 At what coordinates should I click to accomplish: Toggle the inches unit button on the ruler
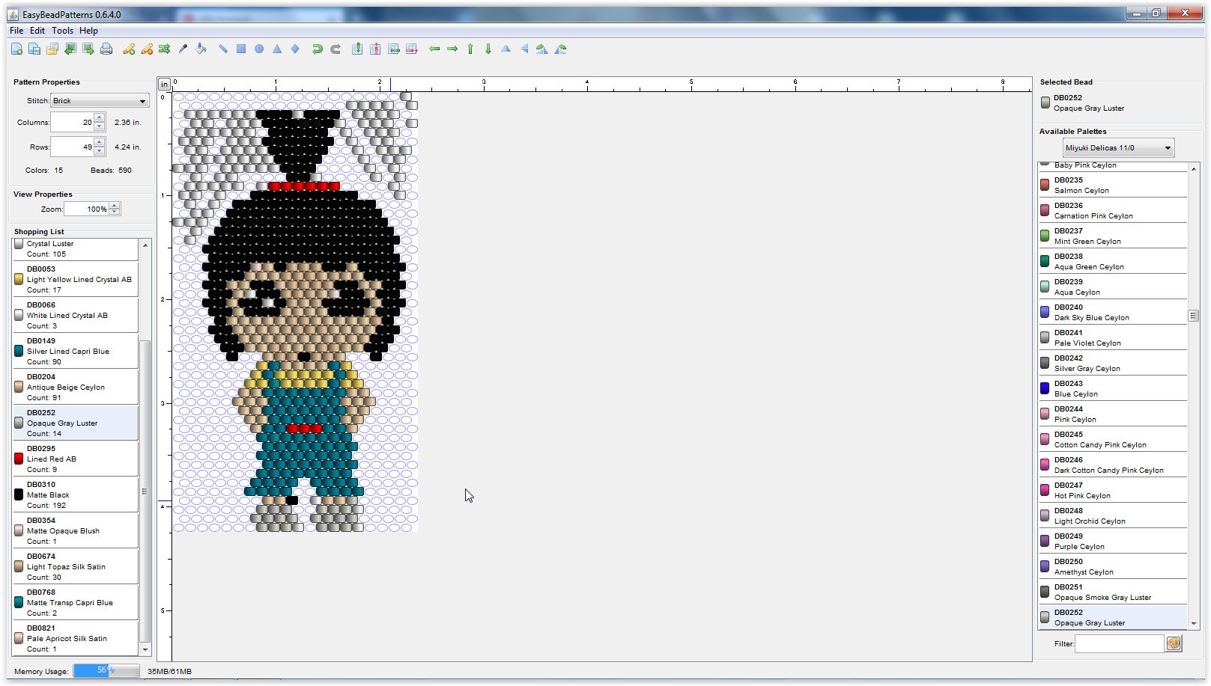click(x=164, y=84)
